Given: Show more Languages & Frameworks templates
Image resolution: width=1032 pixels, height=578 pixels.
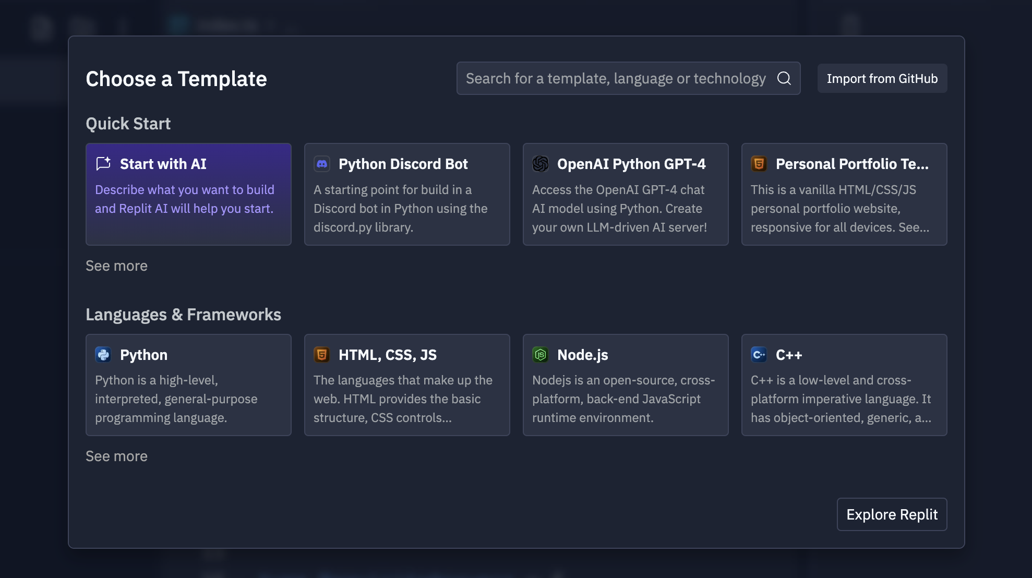Looking at the screenshot, I should [117, 456].
